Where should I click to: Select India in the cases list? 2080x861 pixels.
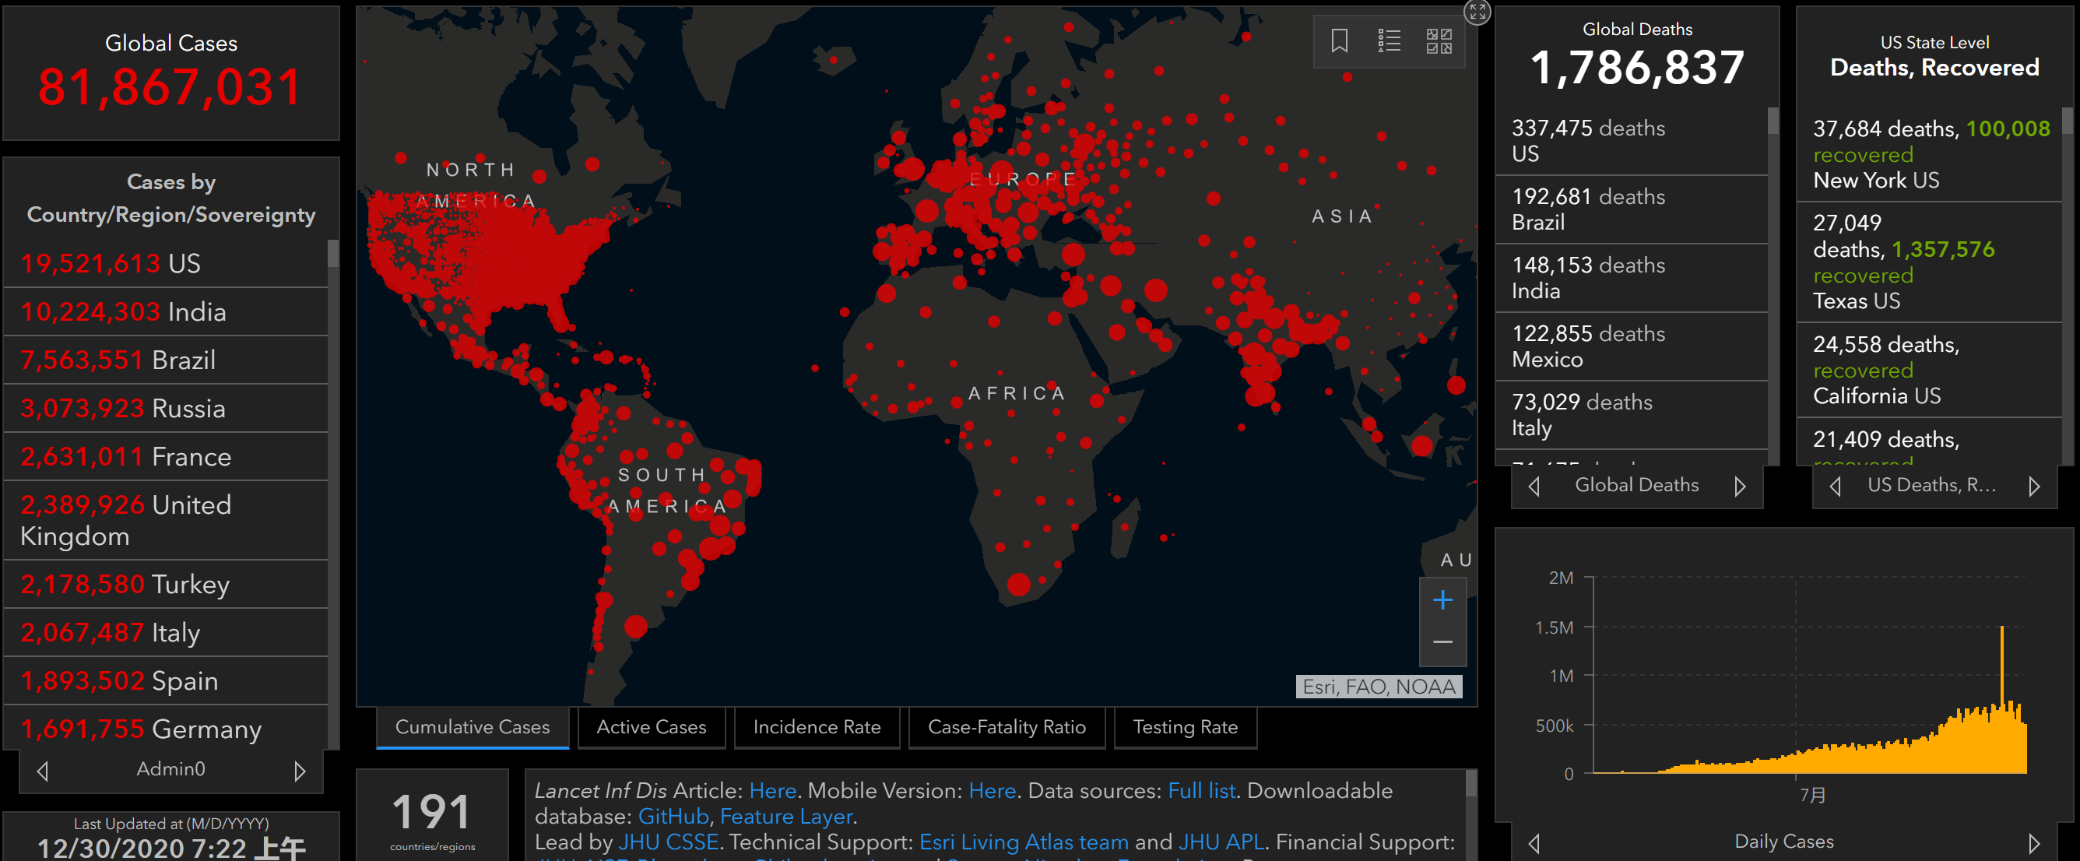point(166,311)
